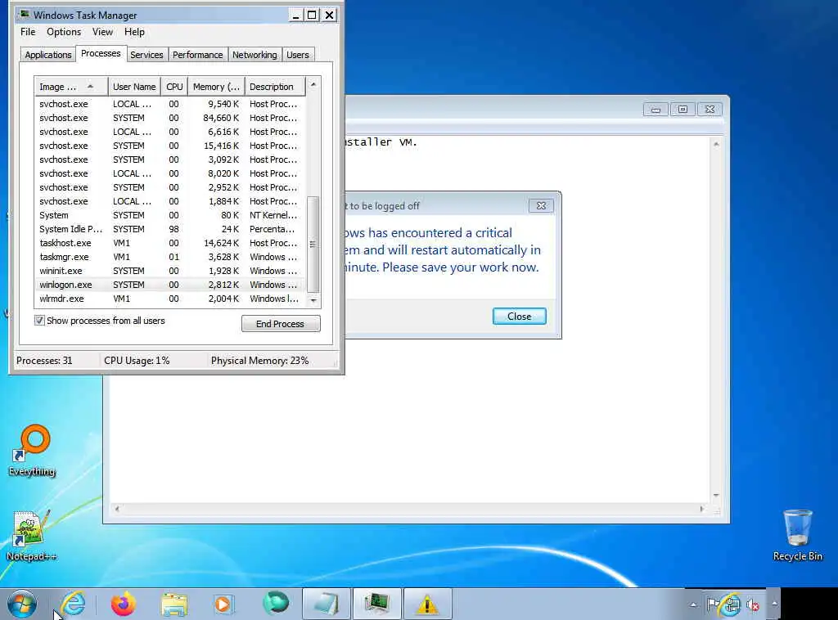This screenshot has width=838, height=620.
Task: Select the wininit.exe process row
Action: pyautogui.click(x=170, y=271)
